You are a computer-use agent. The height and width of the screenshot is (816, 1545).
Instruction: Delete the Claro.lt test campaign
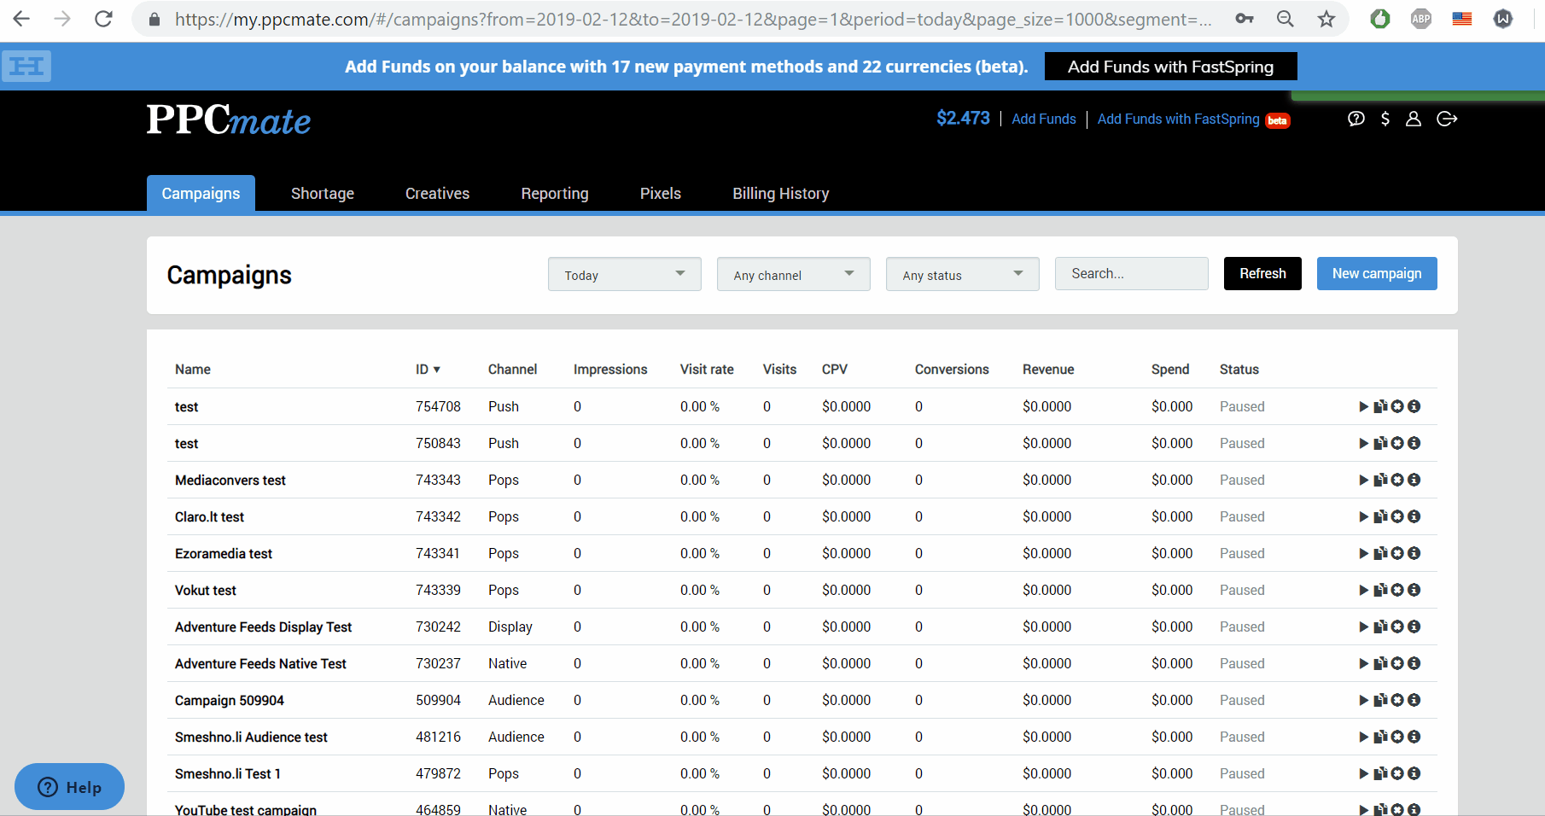pos(1397,516)
